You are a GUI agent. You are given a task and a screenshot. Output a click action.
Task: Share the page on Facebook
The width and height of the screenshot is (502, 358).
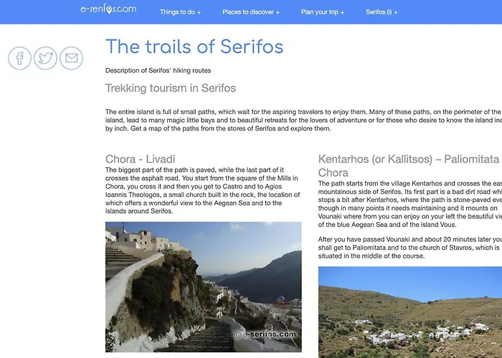pyautogui.click(x=20, y=58)
